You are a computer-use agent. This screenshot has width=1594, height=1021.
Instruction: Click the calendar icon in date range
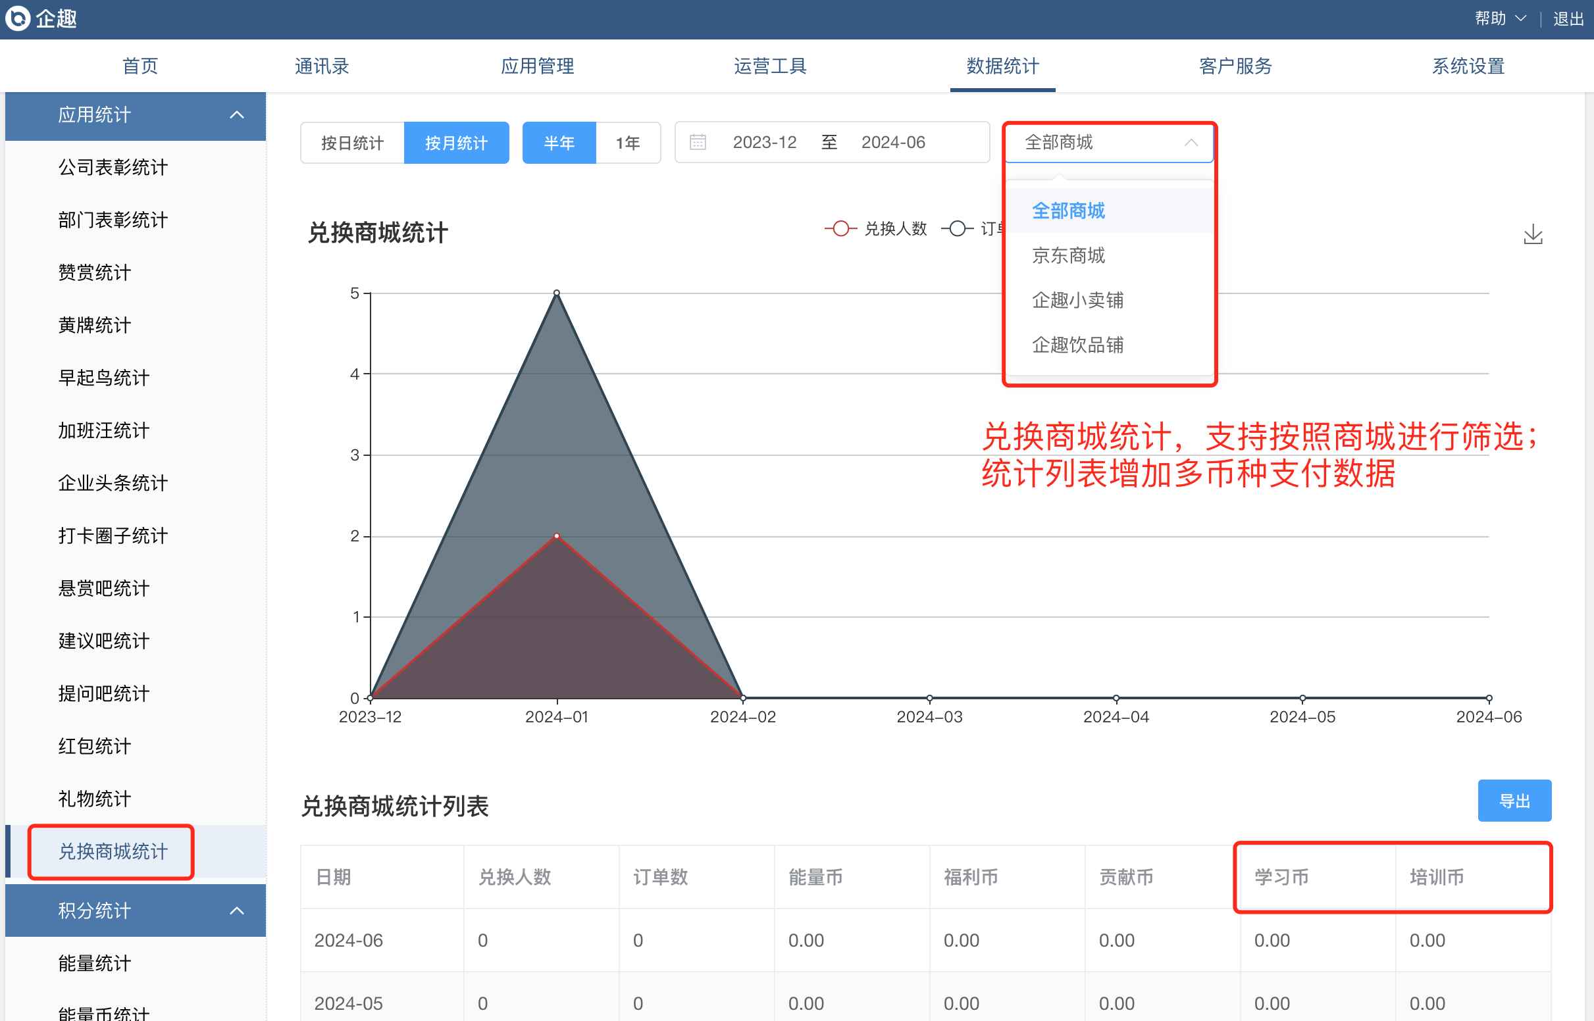tap(698, 142)
